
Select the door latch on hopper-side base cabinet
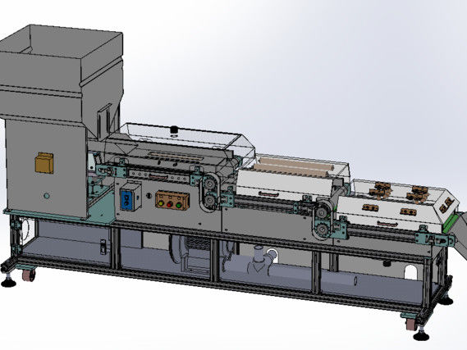(x=103, y=247)
